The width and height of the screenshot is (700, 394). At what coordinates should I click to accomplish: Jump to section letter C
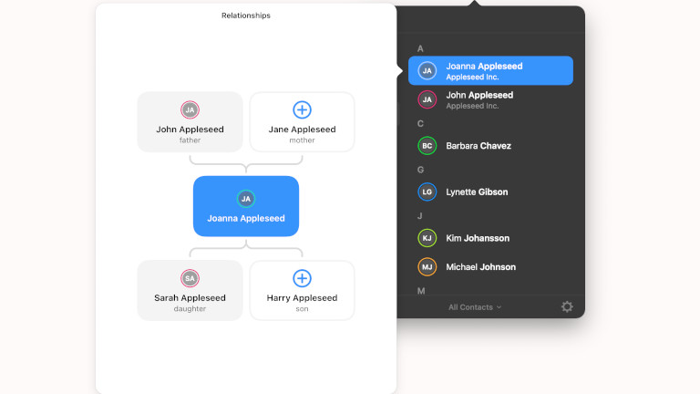pos(420,124)
